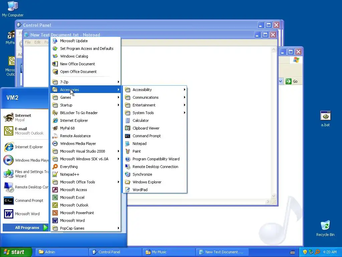Open Microsoft Access
Viewport: 342px width, 257px height.
point(85,190)
